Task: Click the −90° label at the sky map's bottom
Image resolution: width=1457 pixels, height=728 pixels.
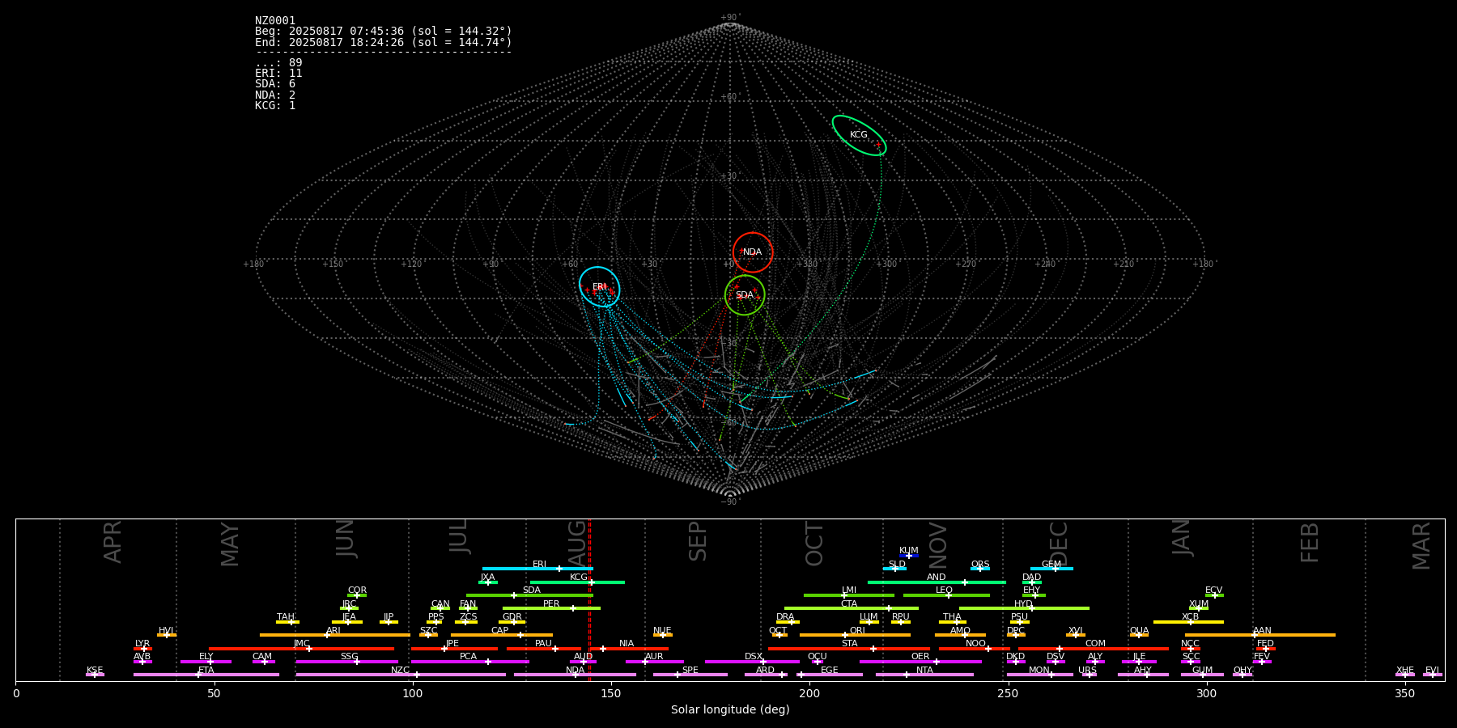Action: tap(730, 502)
